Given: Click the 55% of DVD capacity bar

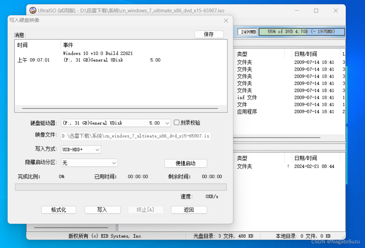Looking at the screenshot, I should click(302, 32).
